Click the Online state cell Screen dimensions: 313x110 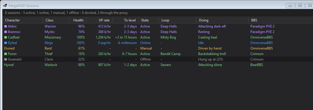pyautogui.click(x=145, y=43)
